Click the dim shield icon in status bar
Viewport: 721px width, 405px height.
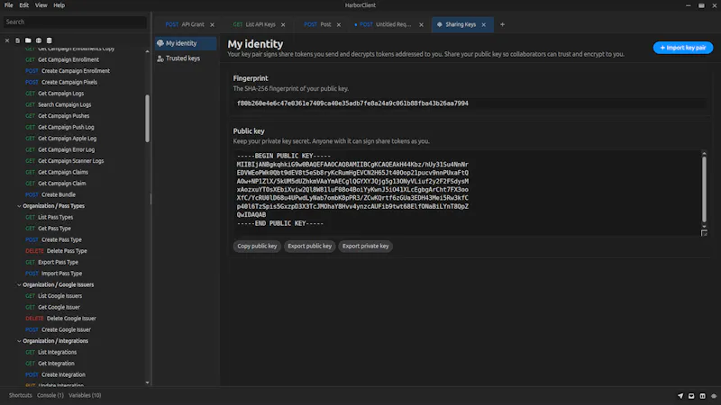714,396
